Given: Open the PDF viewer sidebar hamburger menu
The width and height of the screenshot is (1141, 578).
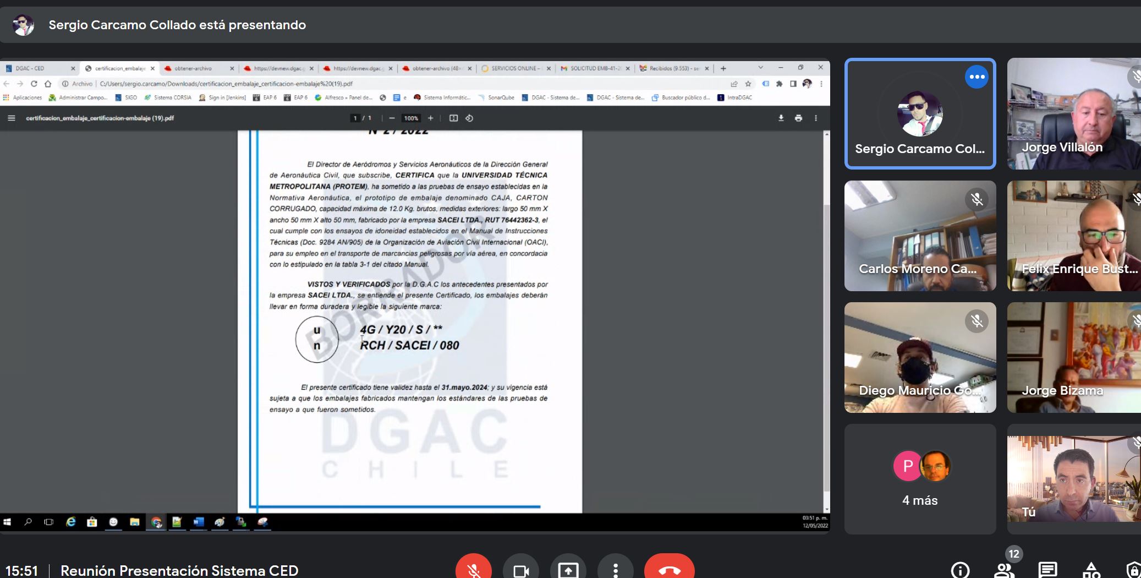Looking at the screenshot, I should [x=12, y=118].
